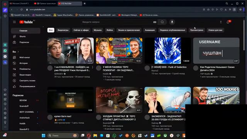Open Shorts in the sidebar
Screen dimensions: 247x139
[25, 36]
